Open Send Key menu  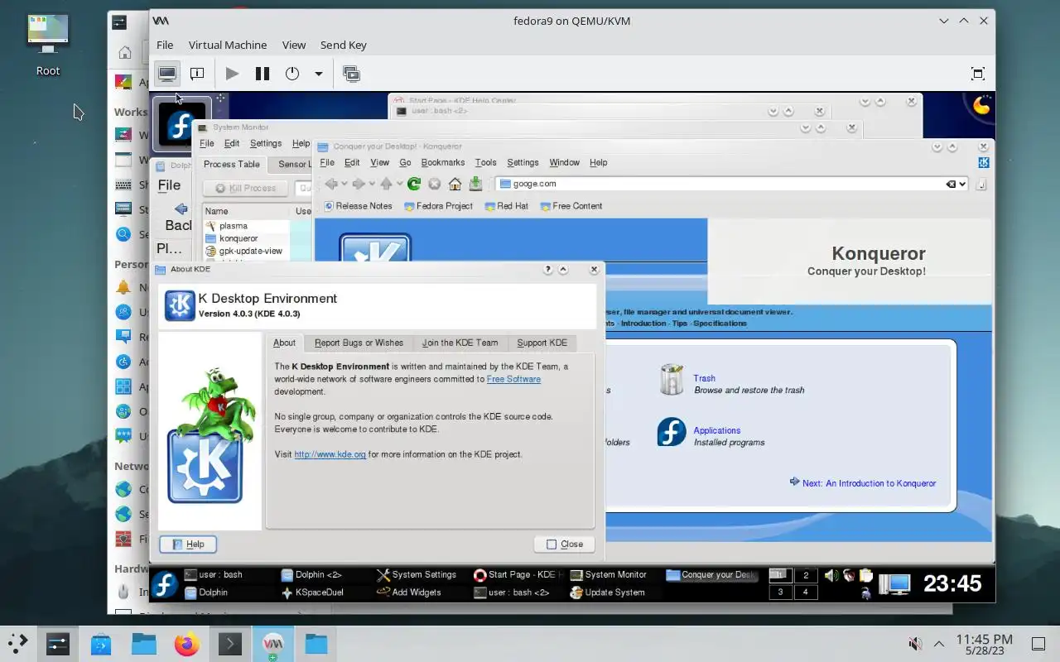(344, 45)
